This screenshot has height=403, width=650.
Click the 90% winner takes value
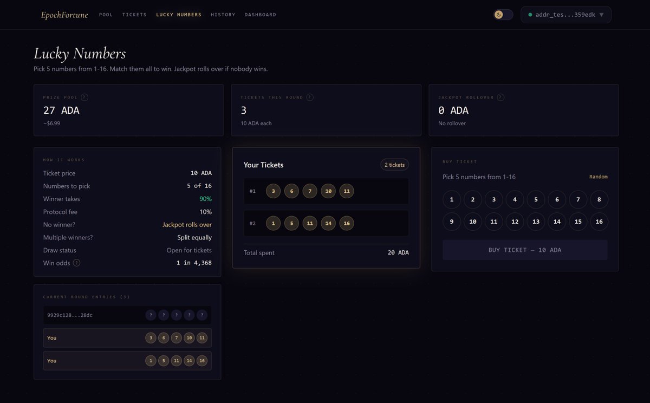(206, 199)
